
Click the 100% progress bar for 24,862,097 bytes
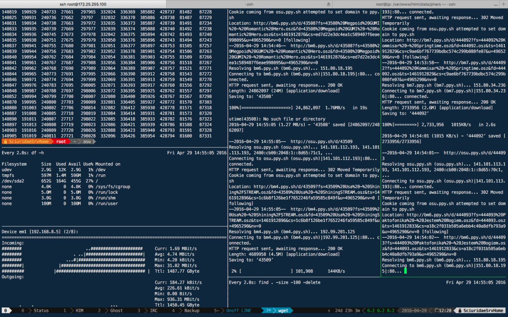[299, 108]
